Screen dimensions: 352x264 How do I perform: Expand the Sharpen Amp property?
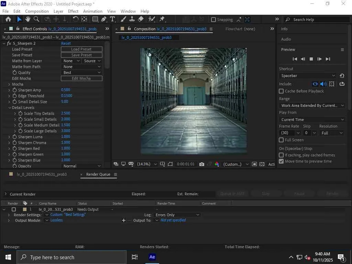9,90
